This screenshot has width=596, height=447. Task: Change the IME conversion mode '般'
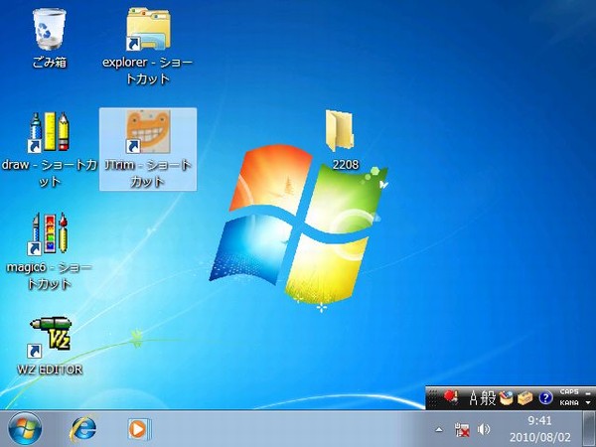(x=488, y=398)
